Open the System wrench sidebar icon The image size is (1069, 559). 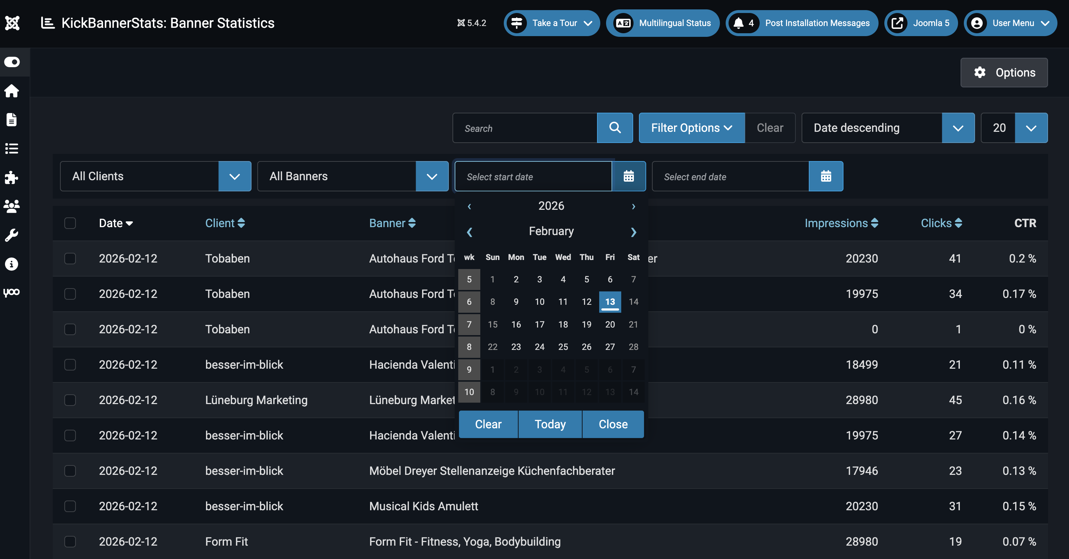tap(12, 235)
